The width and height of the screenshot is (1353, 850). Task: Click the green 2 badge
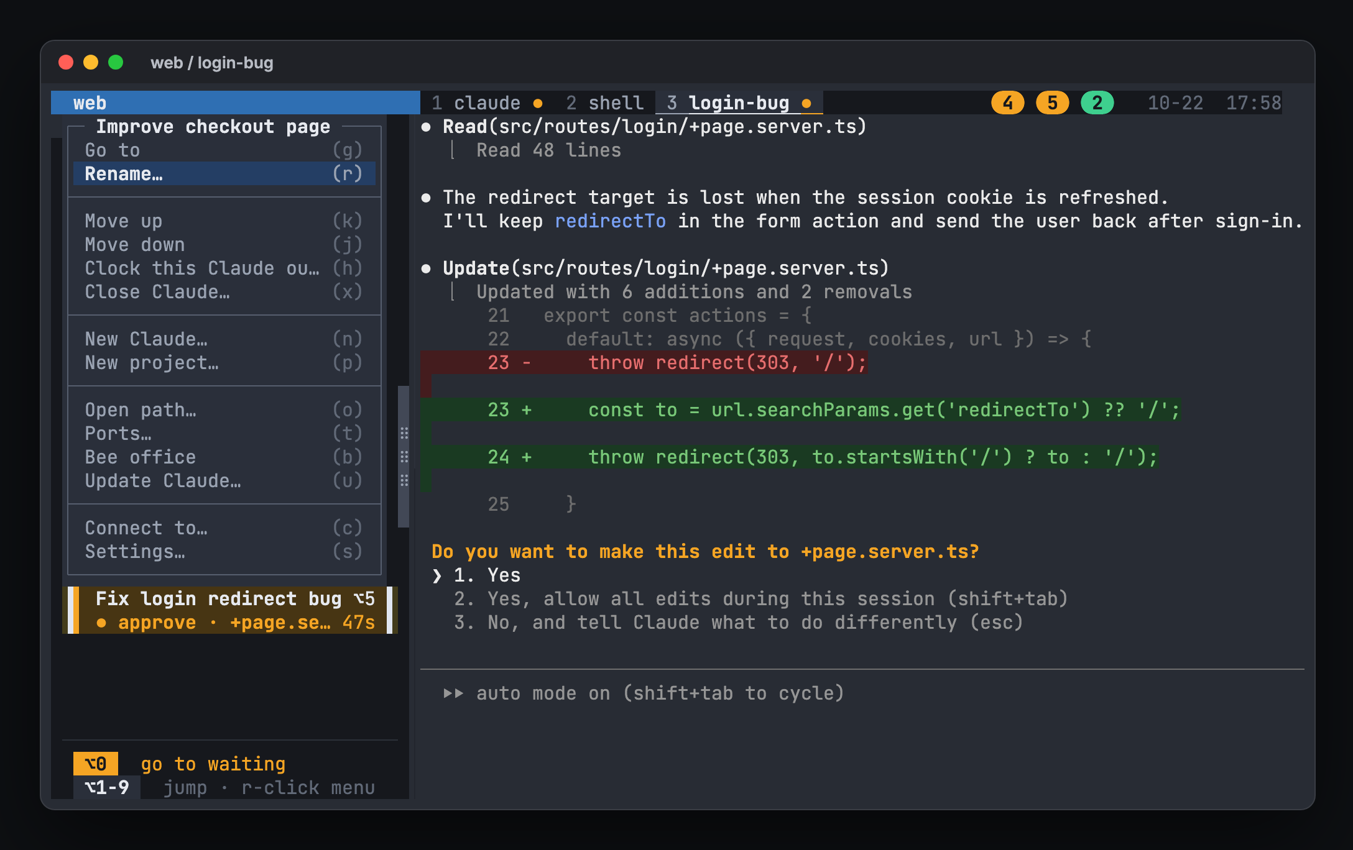tap(1097, 103)
